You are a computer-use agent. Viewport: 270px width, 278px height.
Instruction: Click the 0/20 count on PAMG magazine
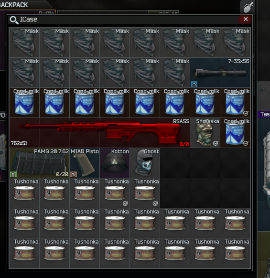[x=62, y=174]
